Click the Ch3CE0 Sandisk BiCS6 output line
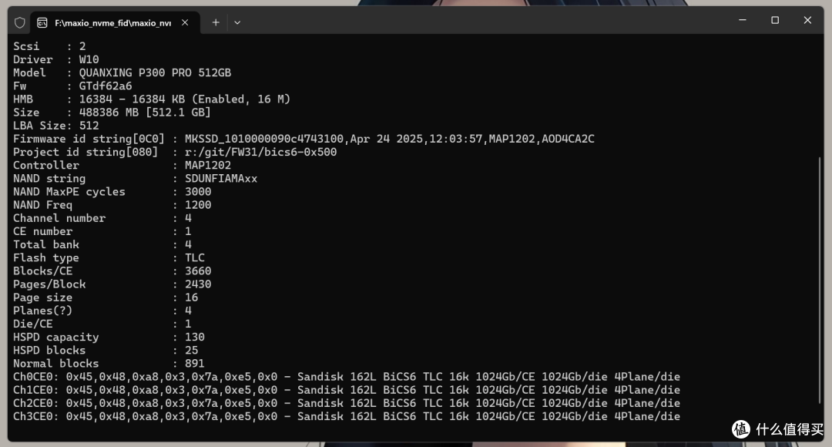 click(x=347, y=417)
